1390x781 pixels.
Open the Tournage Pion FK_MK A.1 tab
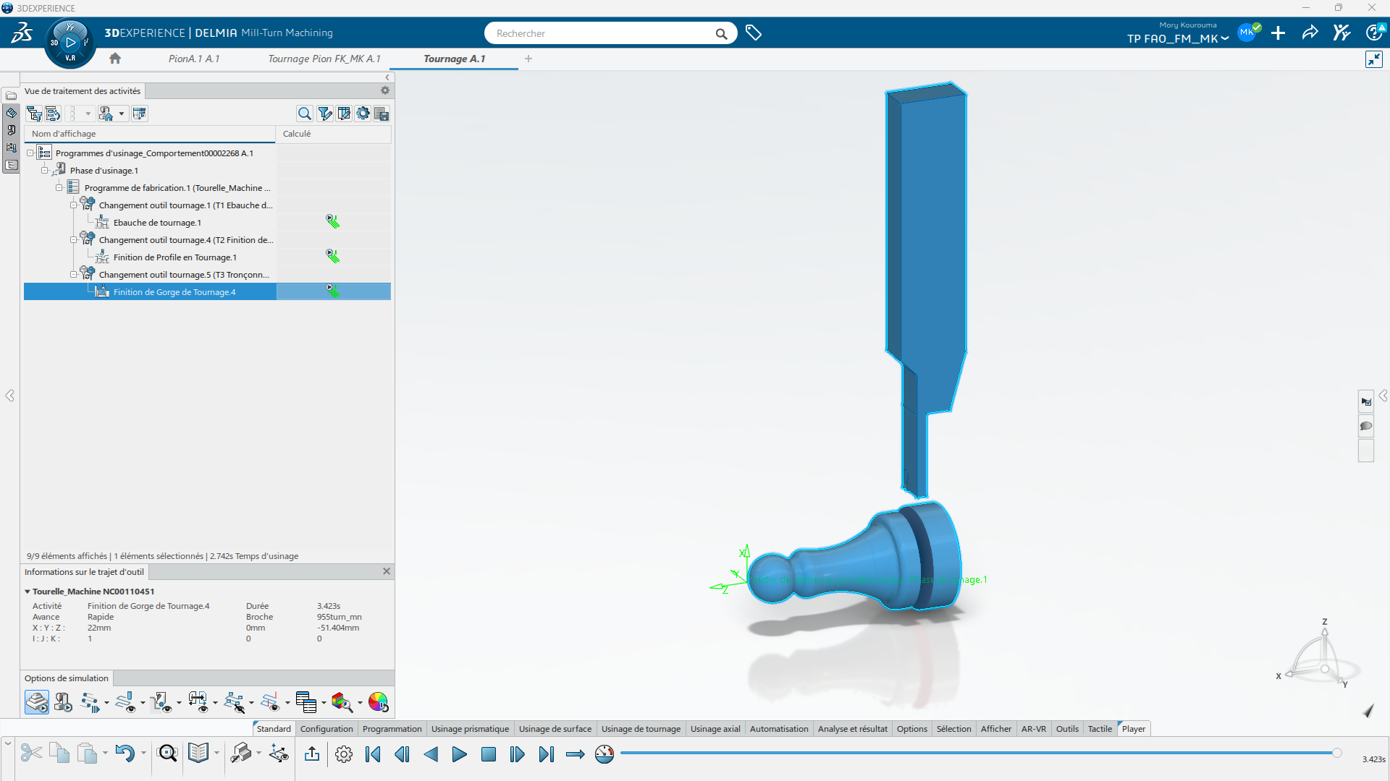pos(324,59)
